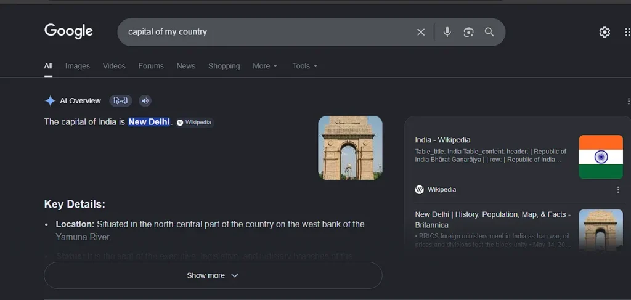Expand AI Overview with Show more

click(x=213, y=275)
